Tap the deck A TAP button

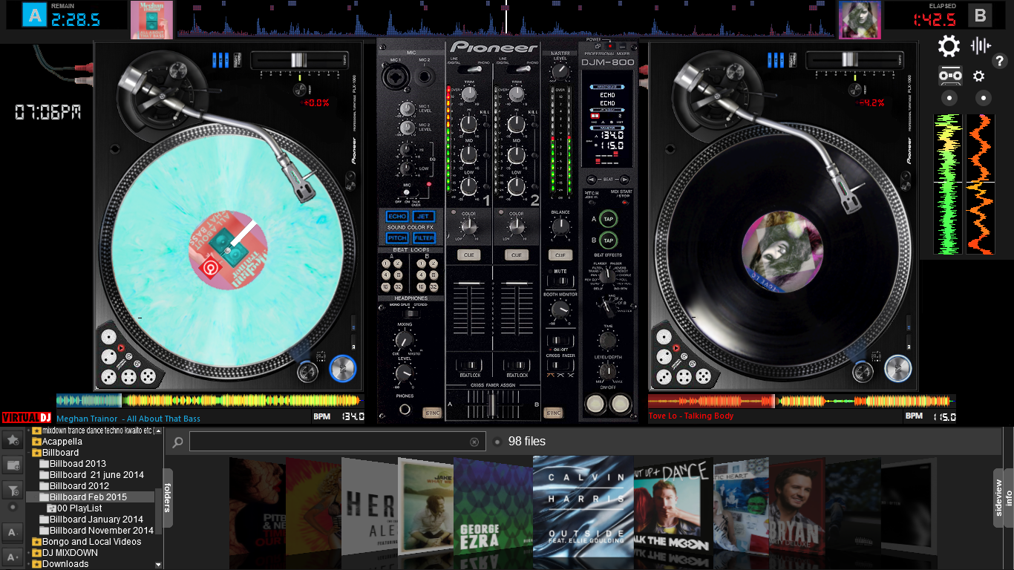(x=609, y=220)
